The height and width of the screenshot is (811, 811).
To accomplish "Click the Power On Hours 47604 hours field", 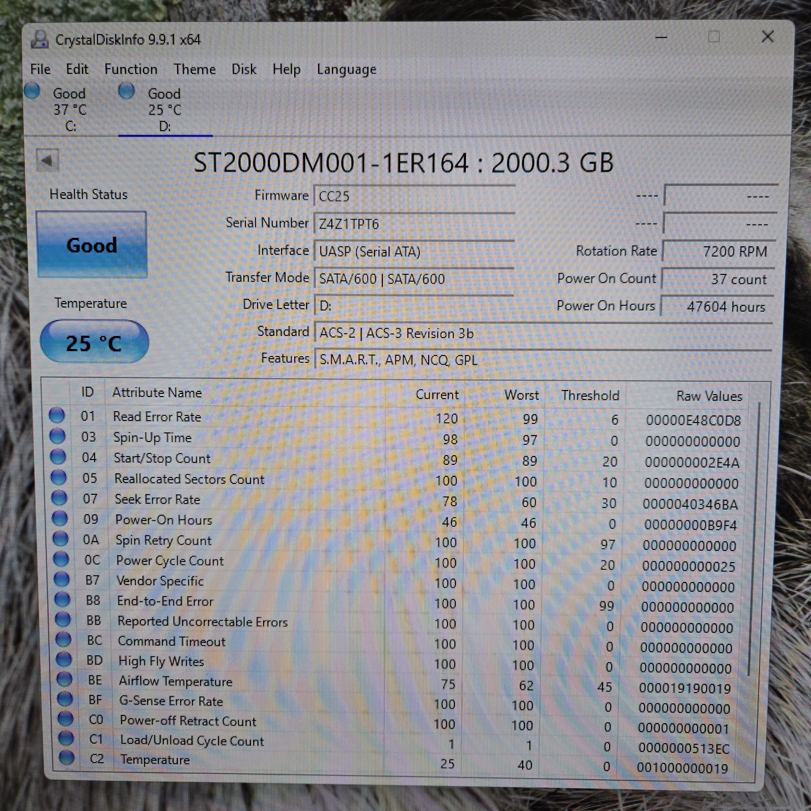I will click(x=718, y=306).
